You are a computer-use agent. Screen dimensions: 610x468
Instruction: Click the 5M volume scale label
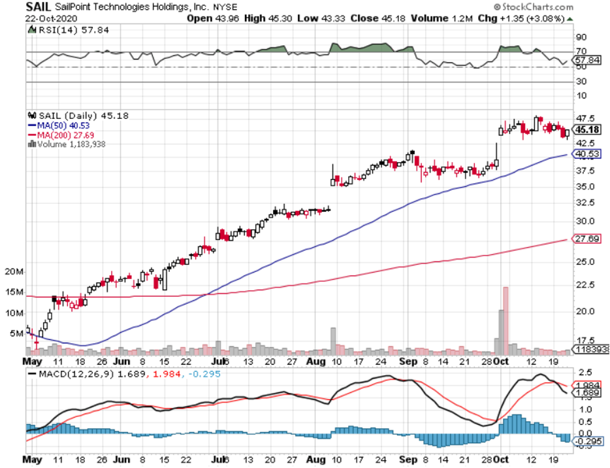point(16,333)
